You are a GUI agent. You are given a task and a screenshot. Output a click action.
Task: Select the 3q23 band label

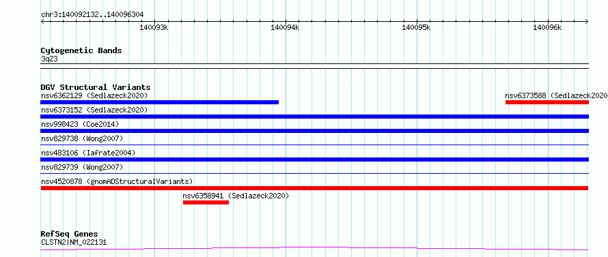[49, 59]
